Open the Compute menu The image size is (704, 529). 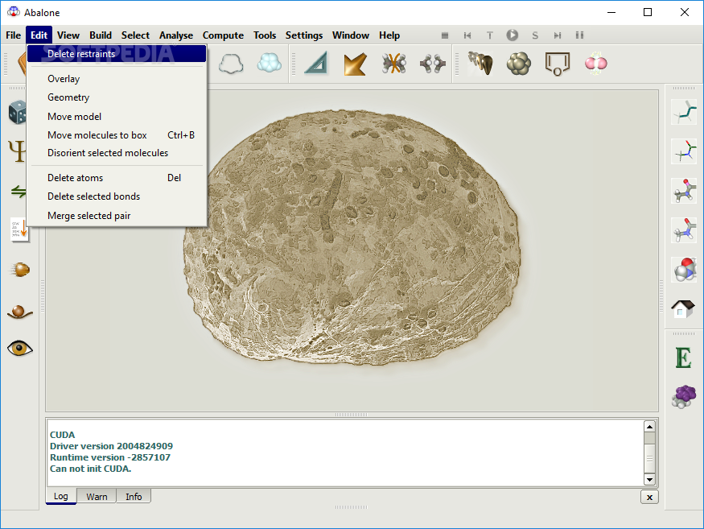pos(223,35)
